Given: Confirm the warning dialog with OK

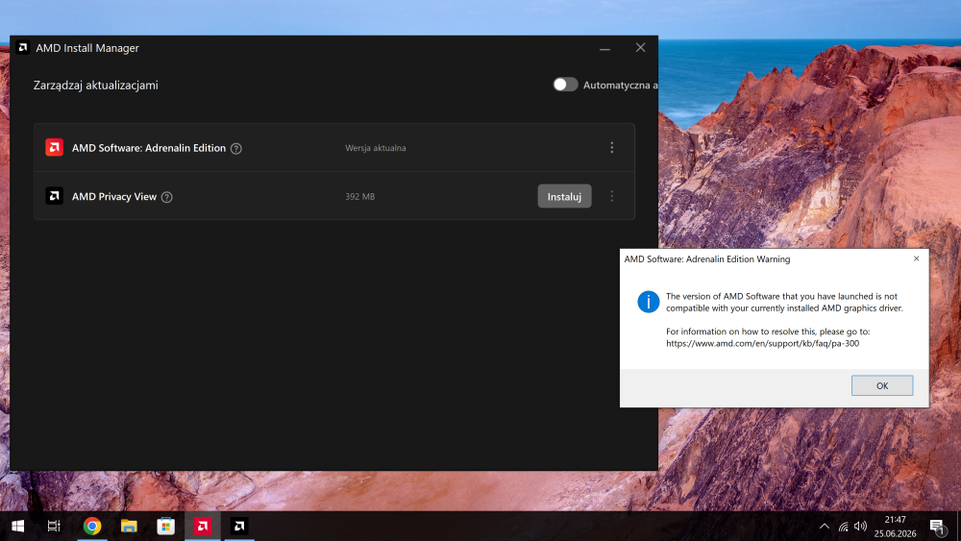Looking at the screenshot, I should (x=882, y=385).
